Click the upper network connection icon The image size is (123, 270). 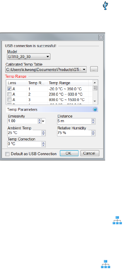[117, 220]
